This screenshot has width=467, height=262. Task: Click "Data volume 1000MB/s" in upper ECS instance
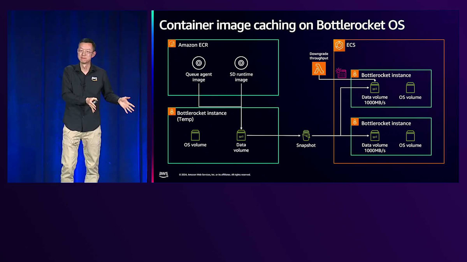coord(375,100)
